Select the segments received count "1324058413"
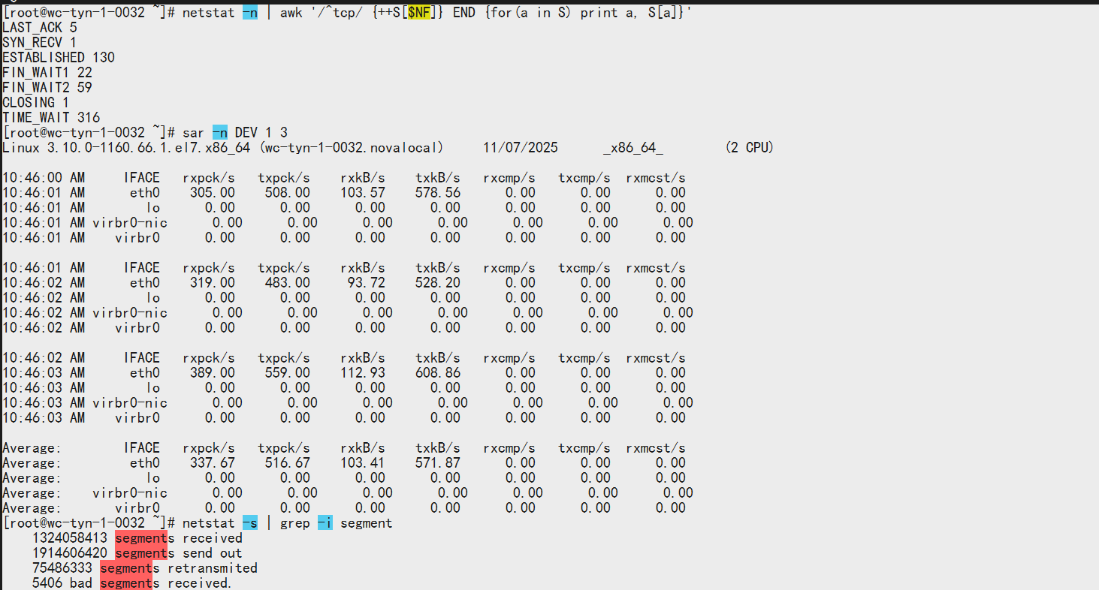The width and height of the screenshot is (1099, 590). [70, 538]
